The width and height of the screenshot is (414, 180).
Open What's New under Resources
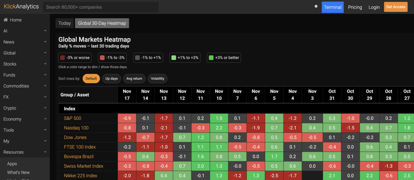pyautogui.click(x=18, y=172)
